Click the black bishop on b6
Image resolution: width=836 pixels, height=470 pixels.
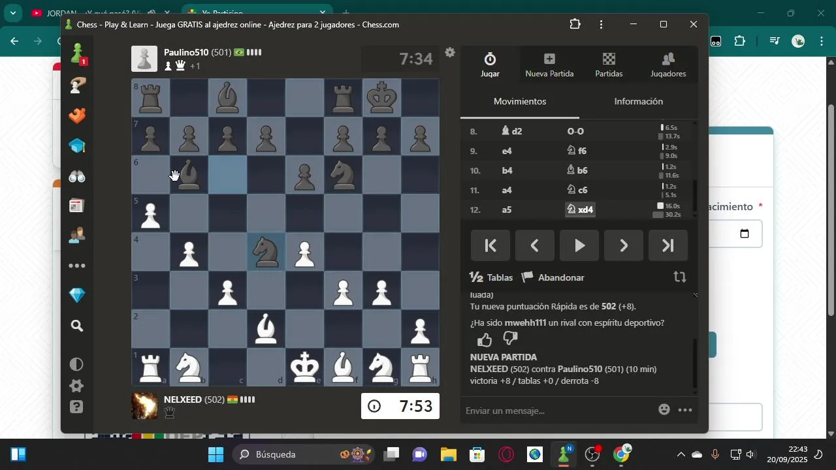click(x=189, y=174)
